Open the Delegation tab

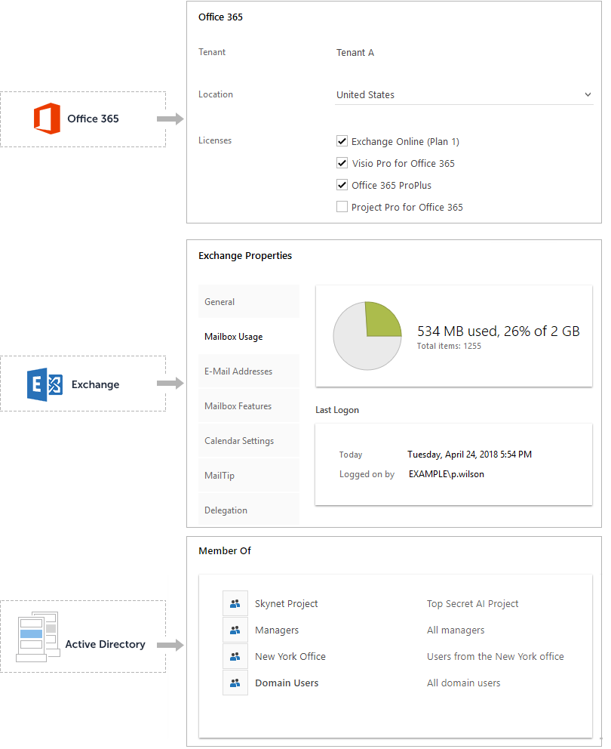(x=249, y=510)
